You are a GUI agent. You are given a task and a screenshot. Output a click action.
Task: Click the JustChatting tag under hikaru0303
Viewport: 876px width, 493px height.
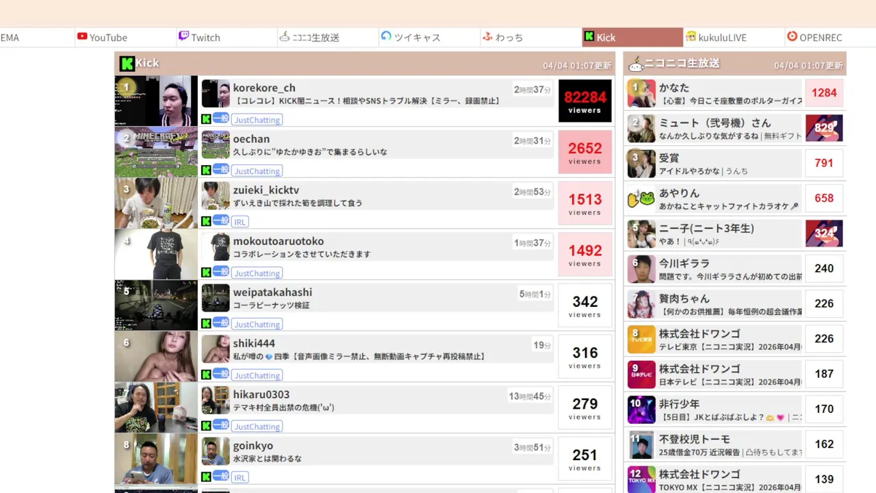(x=257, y=427)
